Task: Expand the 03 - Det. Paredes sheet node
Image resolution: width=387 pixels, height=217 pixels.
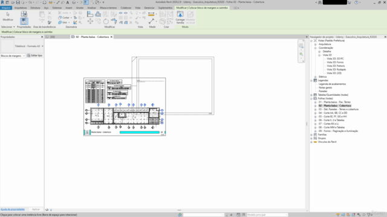Action: click(316, 110)
